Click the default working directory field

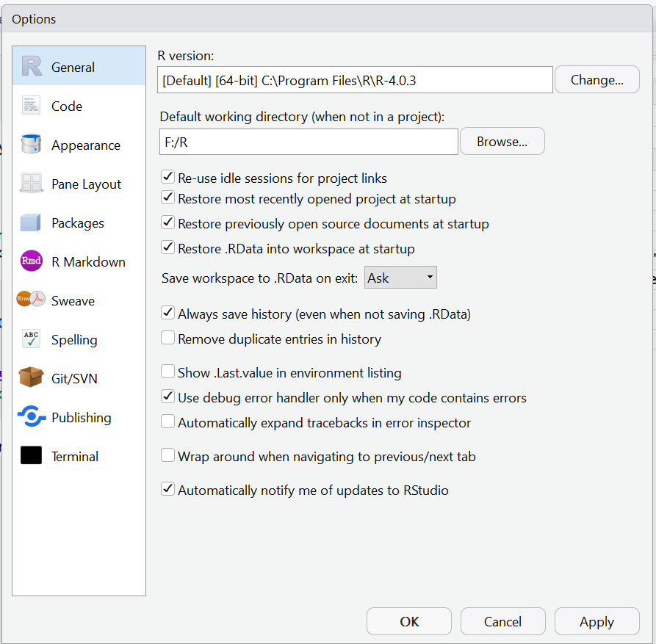[x=309, y=142]
